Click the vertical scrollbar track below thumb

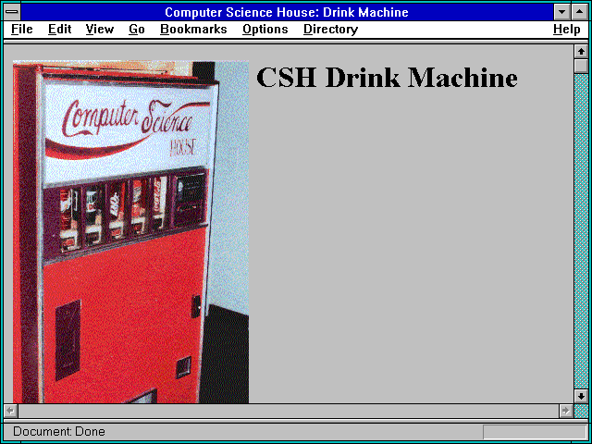581,231
